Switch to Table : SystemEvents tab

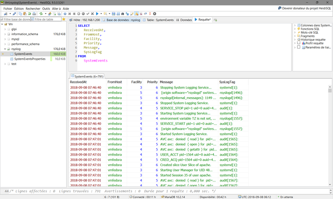[158, 20]
